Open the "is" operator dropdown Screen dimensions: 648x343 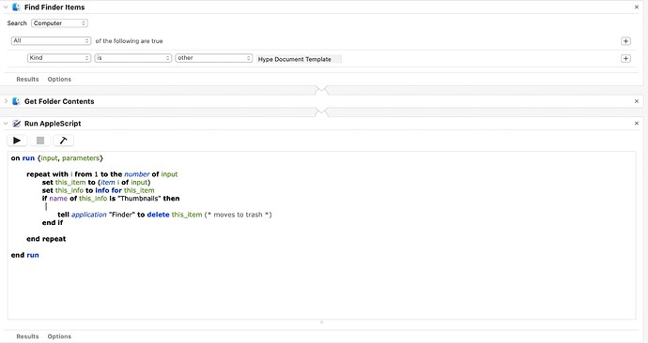coord(132,58)
